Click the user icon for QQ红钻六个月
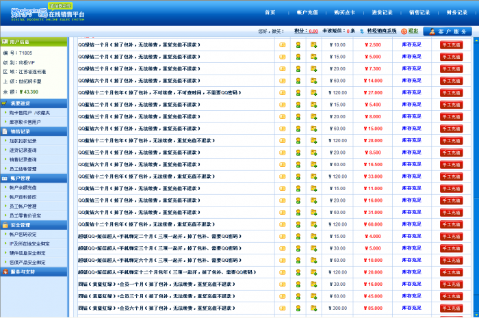479x318 pixels. 298,165
